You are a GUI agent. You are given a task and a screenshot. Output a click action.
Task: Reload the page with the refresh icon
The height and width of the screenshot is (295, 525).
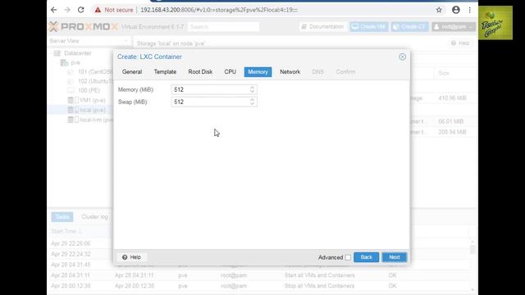pos(80,10)
